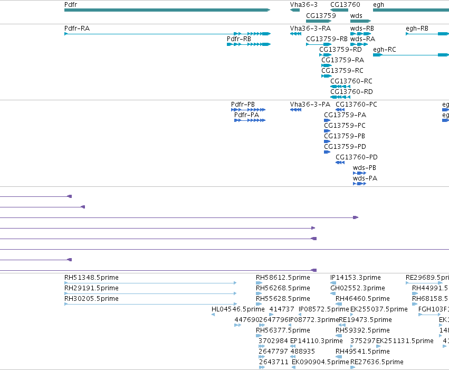
Task: Select EST RH30205.5prime
Action: pyautogui.click(x=150, y=304)
